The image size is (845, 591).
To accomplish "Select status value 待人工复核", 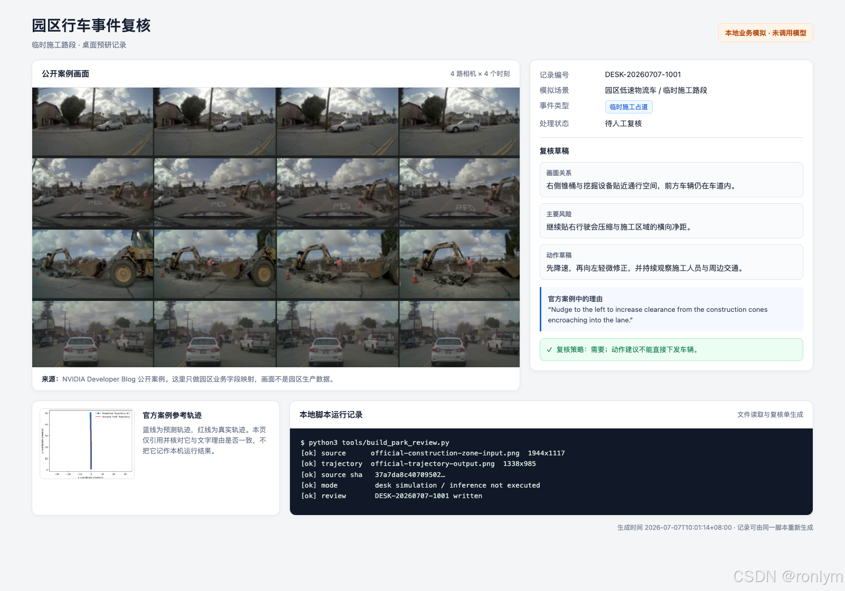I will tap(623, 123).
